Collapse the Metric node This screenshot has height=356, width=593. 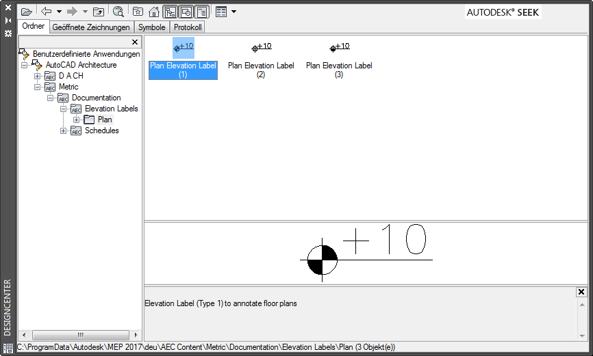coord(37,87)
